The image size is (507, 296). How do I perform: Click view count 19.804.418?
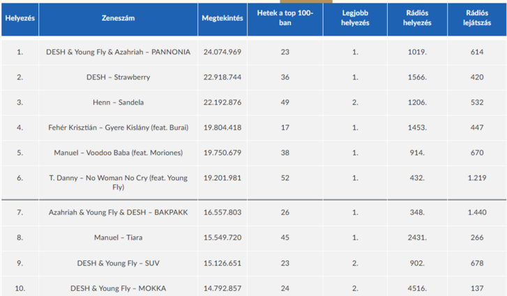pos(222,127)
